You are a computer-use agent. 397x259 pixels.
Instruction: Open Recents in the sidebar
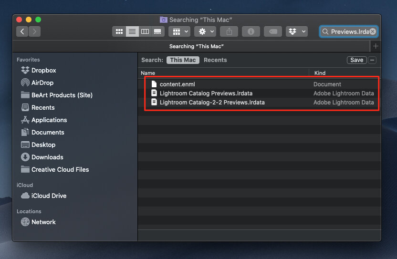point(38,107)
